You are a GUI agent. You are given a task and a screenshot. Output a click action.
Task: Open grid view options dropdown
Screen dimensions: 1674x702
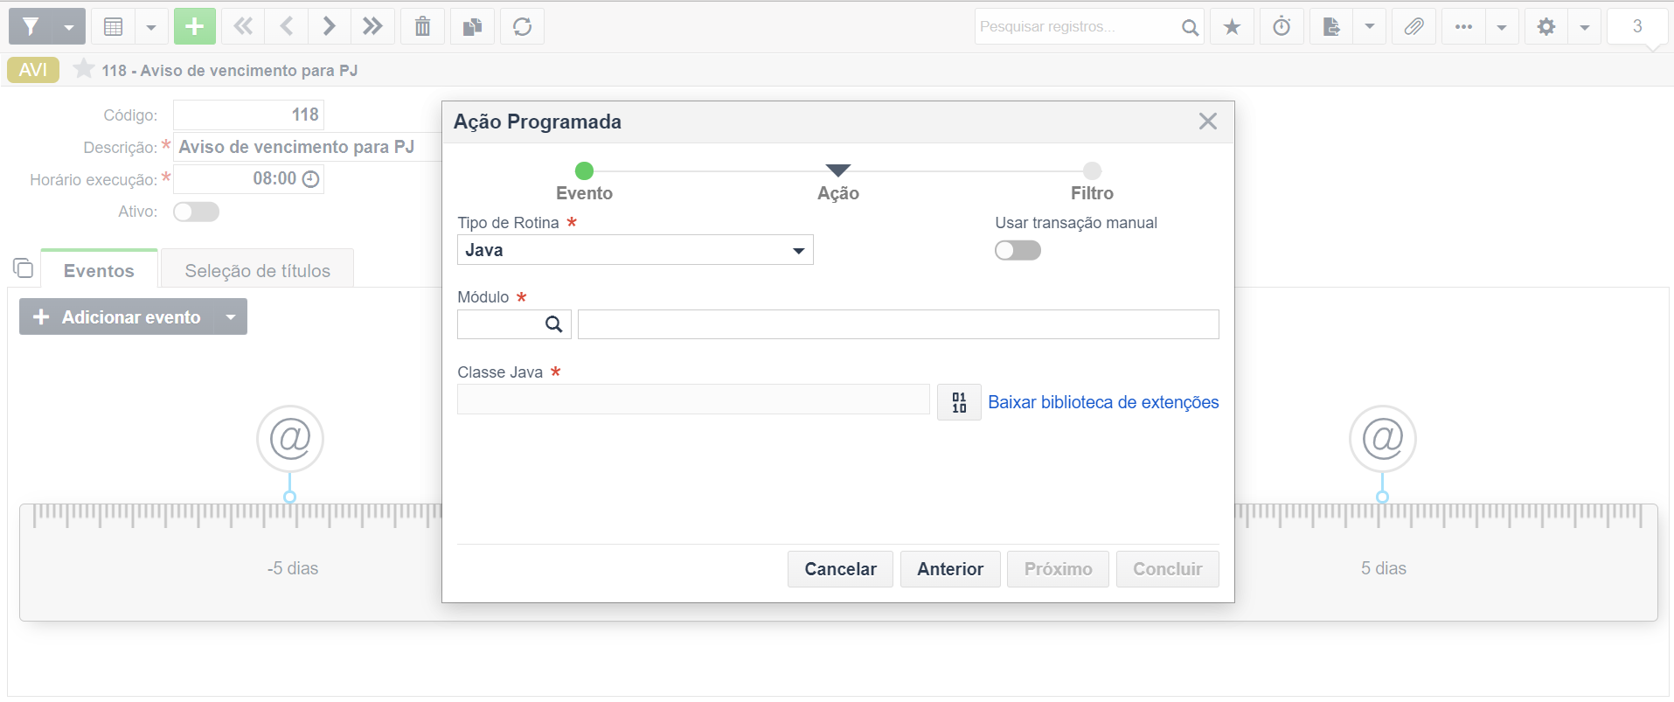(151, 27)
